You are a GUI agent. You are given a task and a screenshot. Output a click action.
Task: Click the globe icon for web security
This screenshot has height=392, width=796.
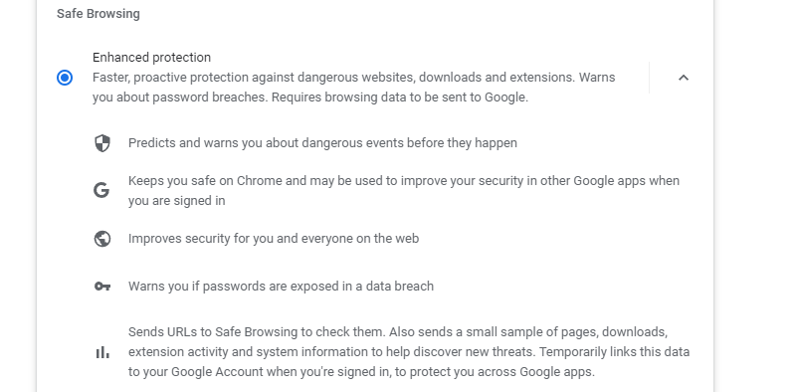(102, 239)
